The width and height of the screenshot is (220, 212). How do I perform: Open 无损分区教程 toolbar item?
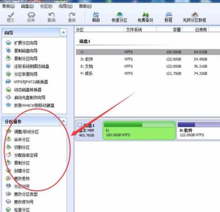point(194,17)
